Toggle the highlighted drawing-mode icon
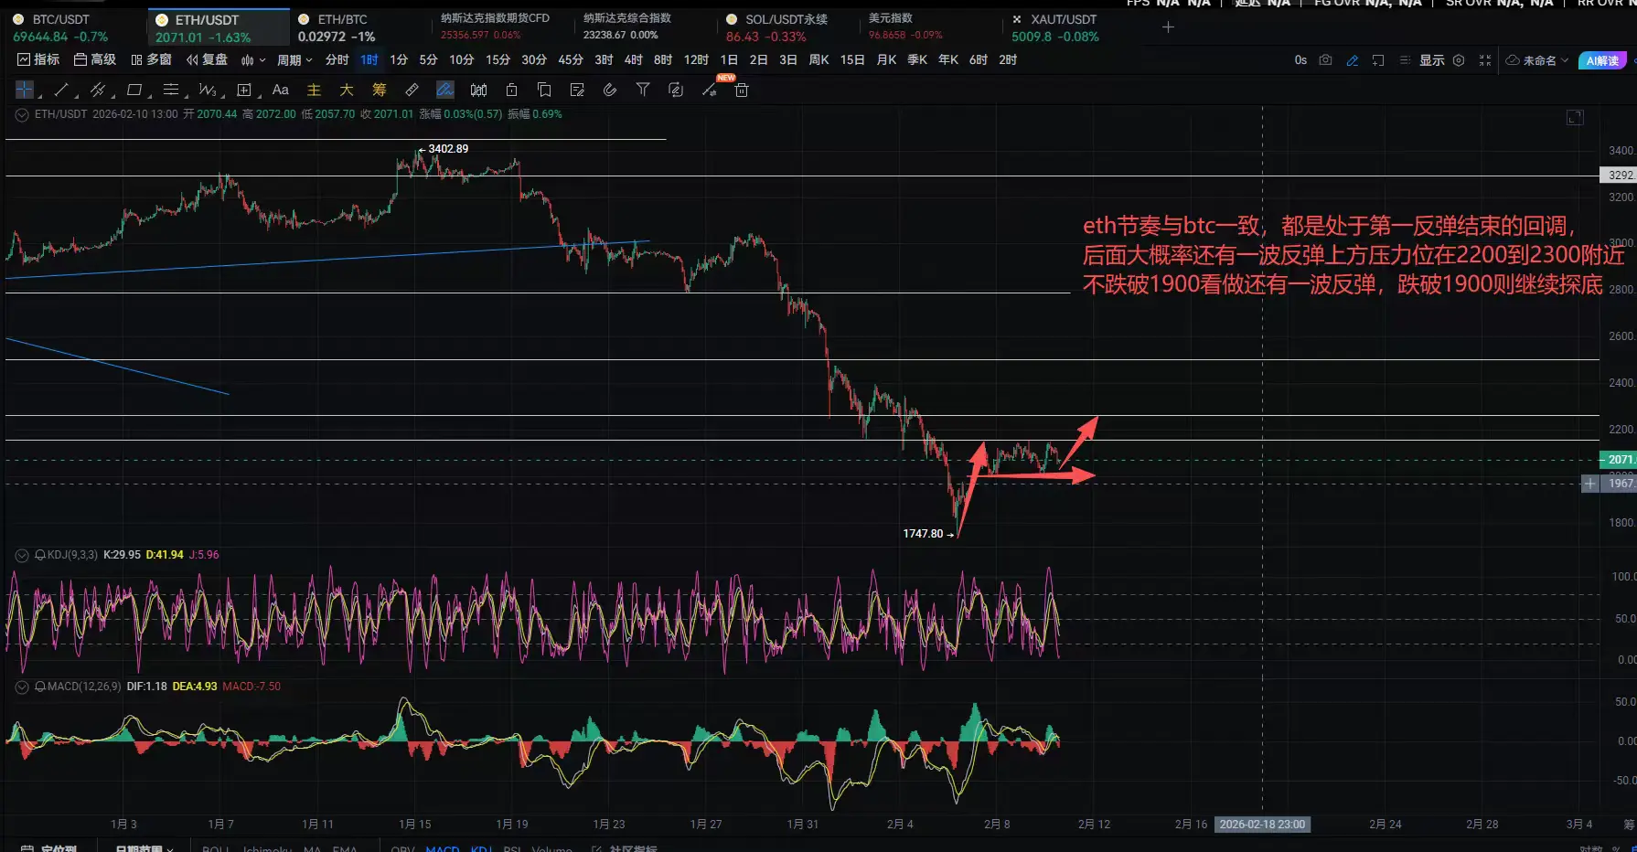Screen dimensions: 1637x852 445,90
